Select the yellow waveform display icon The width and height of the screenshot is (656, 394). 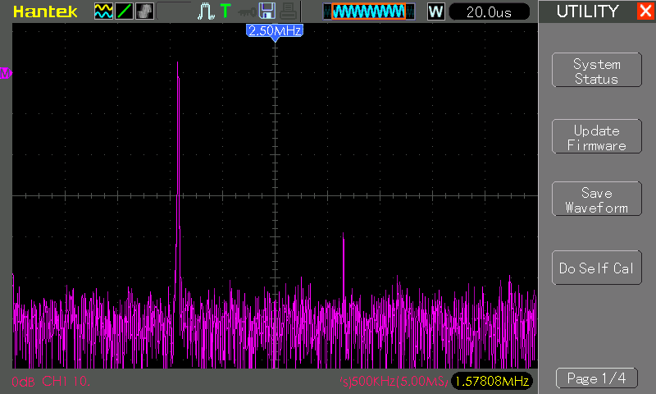[x=103, y=11]
